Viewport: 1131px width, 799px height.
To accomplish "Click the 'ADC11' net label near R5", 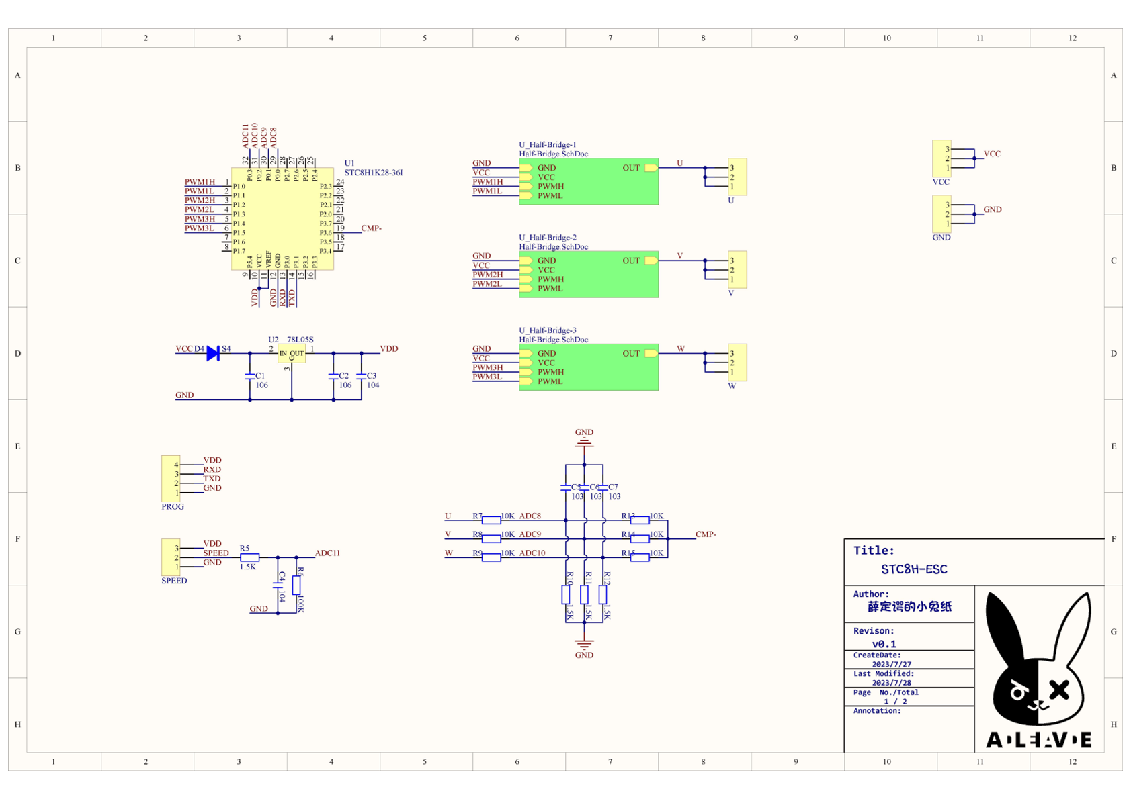I will point(328,553).
